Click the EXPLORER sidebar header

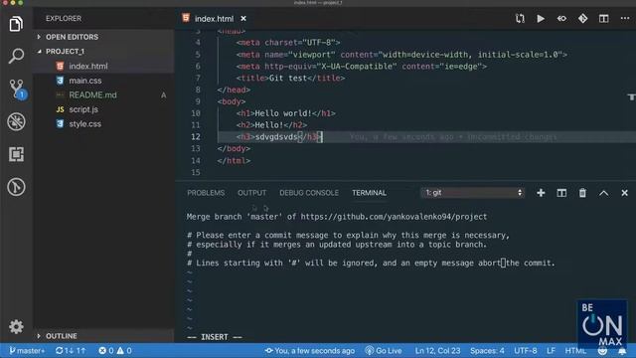pos(64,19)
